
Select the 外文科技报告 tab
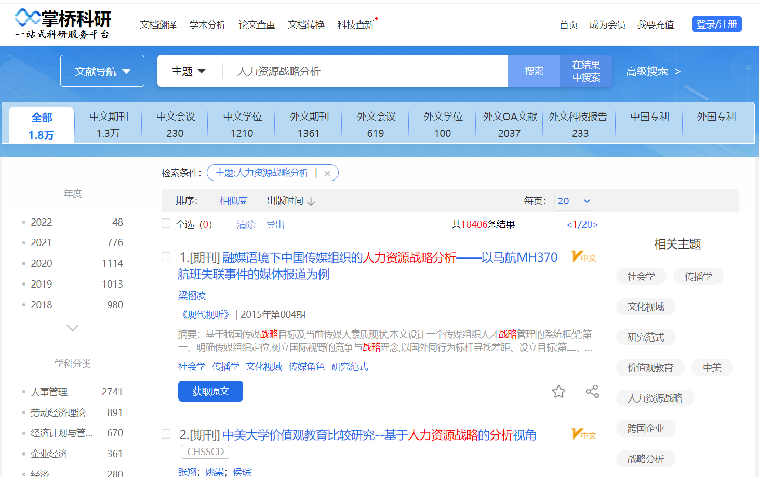578,125
